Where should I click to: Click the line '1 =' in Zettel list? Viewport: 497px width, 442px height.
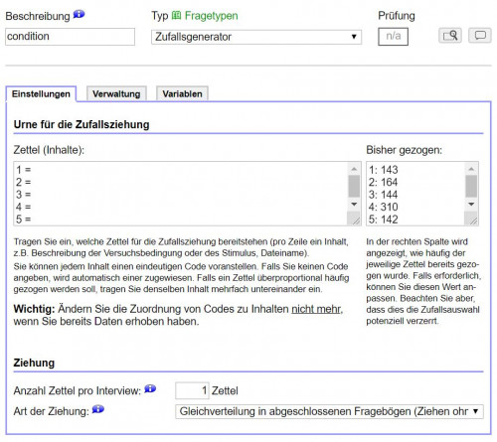point(24,170)
